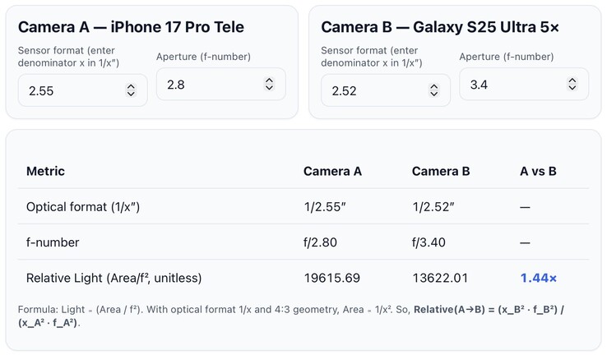Focus the Camera B sensor format field showing 2.52
Image resolution: width=607 pixels, height=355 pixels.
370,90
